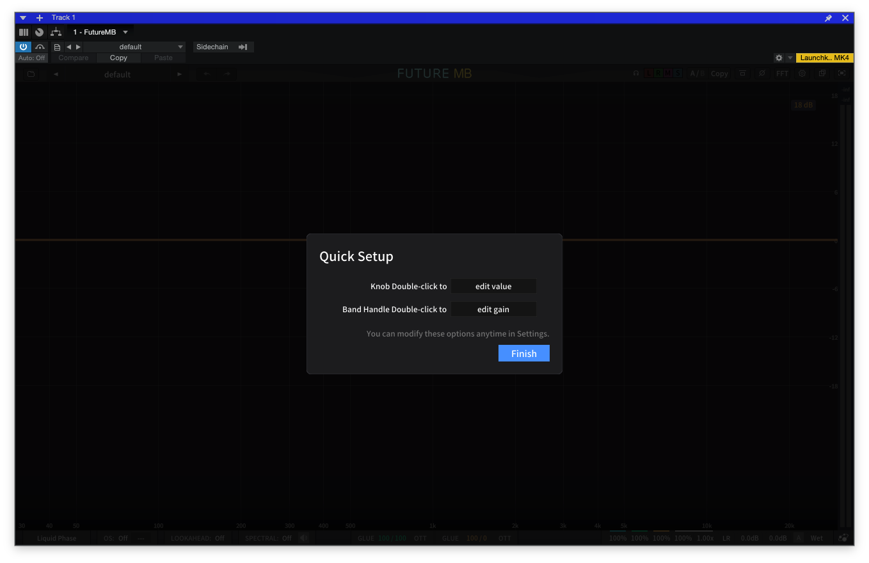Image resolution: width=869 pixels, height=563 pixels.
Task: Click the three-dot button beside OS: Off
Action: pos(141,538)
